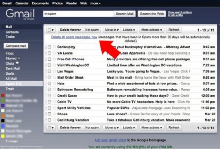Star the Gatlinburg Vacation message
This screenshot has width=220, height=149.
(54, 120)
